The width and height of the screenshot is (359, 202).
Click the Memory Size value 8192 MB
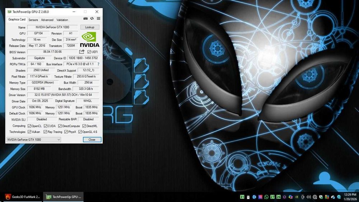point(39,89)
